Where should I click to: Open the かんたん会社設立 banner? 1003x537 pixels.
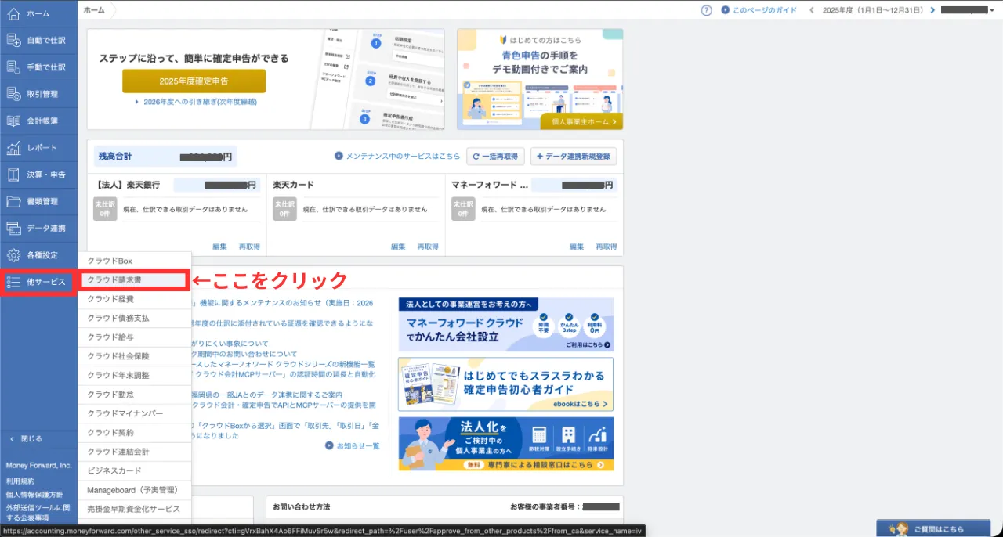click(505, 325)
